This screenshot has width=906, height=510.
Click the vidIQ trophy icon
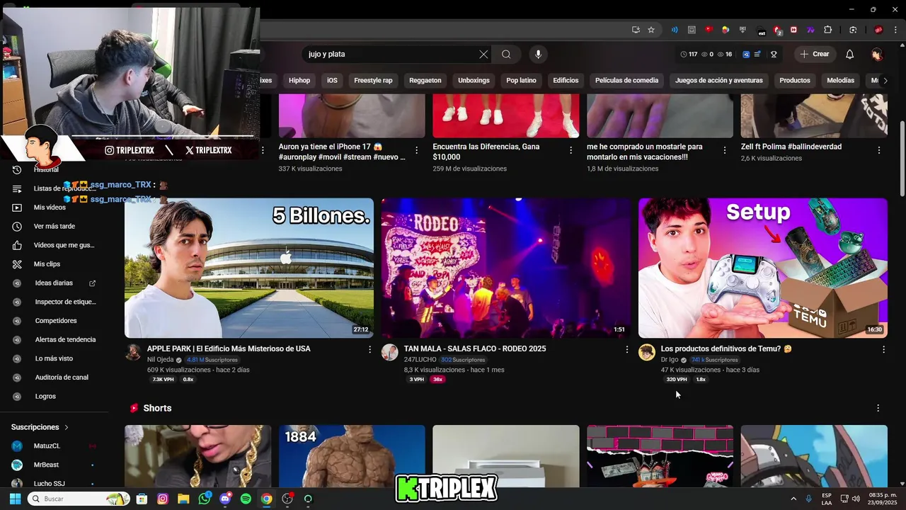pyautogui.click(x=774, y=55)
